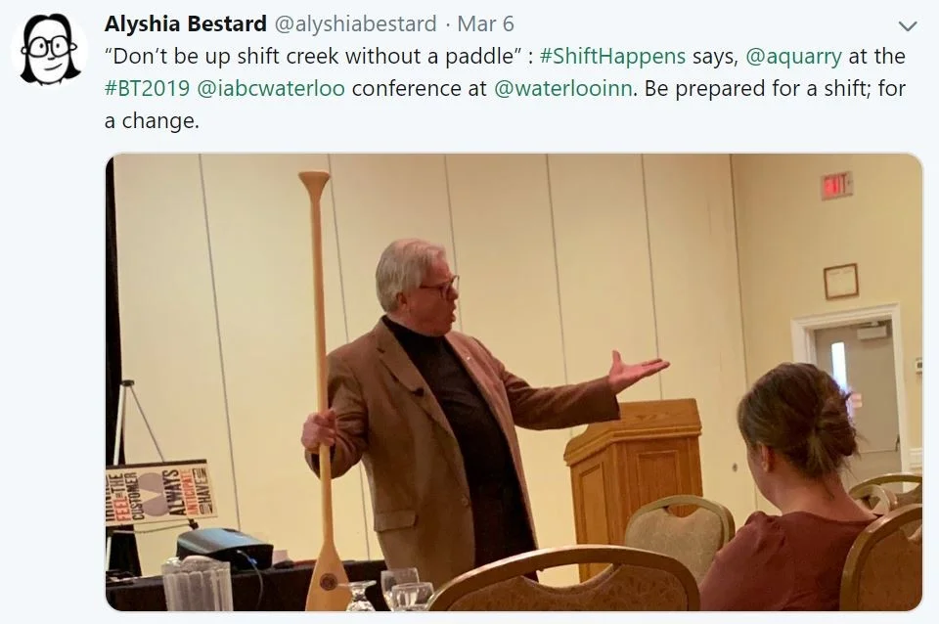The image size is (939, 624).
Task: Open the @aquarry mention
Action: (793, 57)
